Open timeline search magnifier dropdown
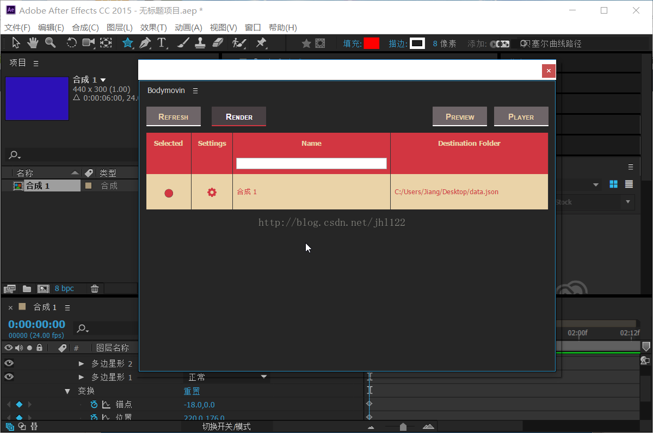This screenshot has height=433, width=653. (x=83, y=329)
